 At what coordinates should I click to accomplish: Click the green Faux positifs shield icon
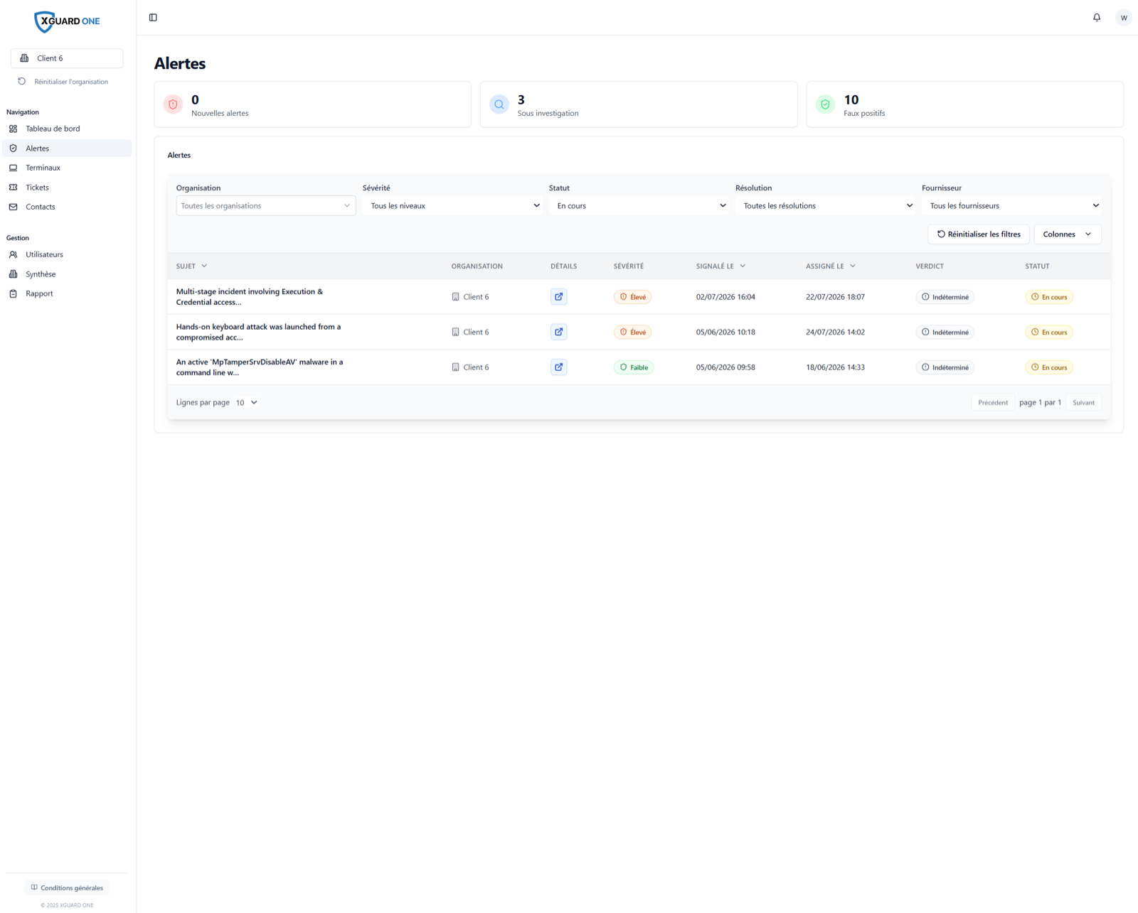coord(825,104)
